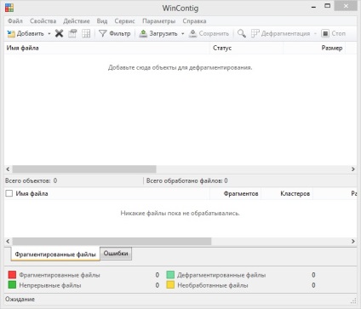Click upper list horizontal scrollbar thumb

[84, 169]
